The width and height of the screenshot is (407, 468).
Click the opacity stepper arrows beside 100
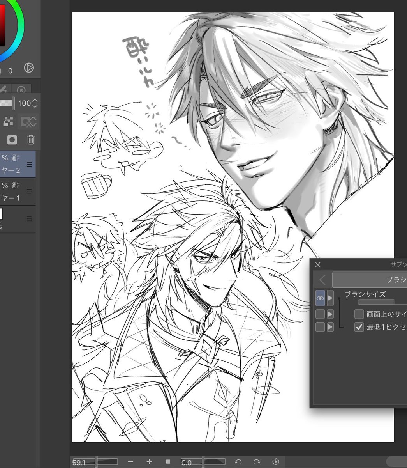click(35, 103)
